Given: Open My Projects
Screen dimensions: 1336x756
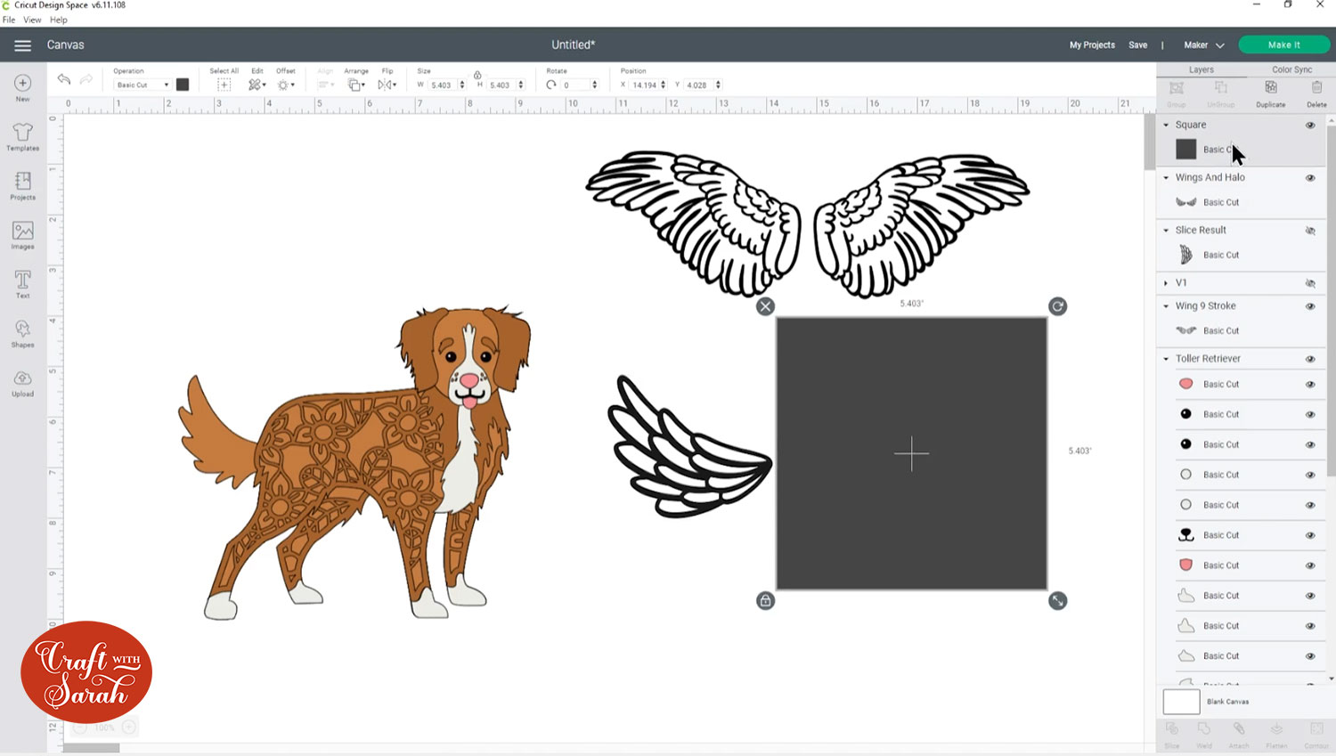Looking at the screenshot, I should click(x=1091, y=44).
